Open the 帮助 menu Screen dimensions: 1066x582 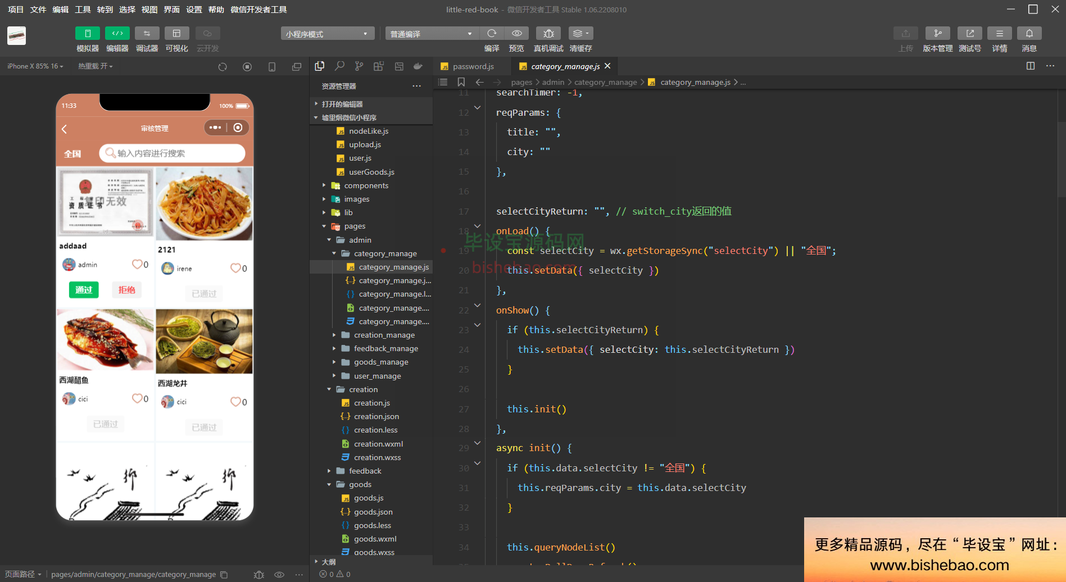216,10
